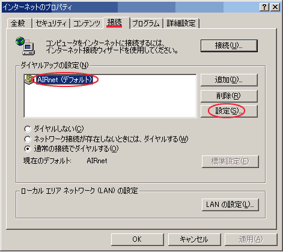283x252 pixels.
Task: Select ダイヤルしない radio button
Action: [x=28, y=129]
